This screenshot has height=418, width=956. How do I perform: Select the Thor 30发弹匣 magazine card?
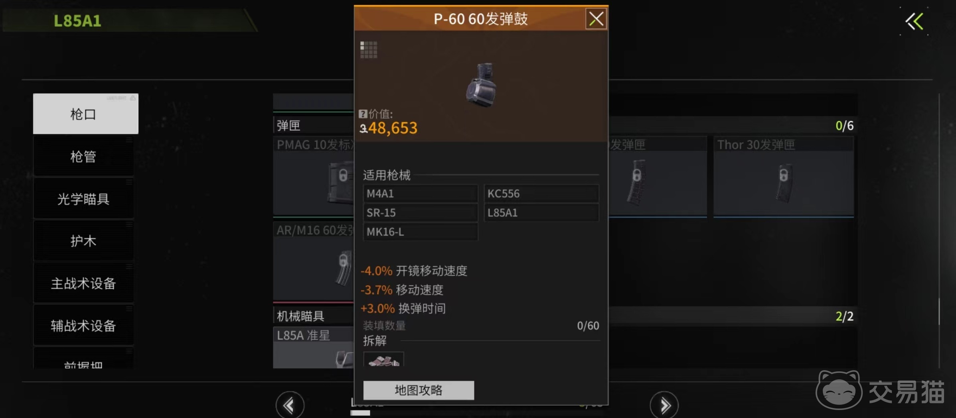783,177
